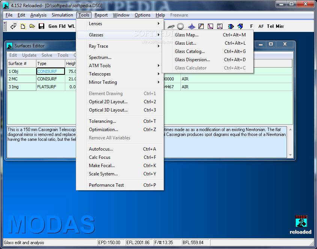The image size is (317, 249).
Task: Run Performance Test from Tools menu
Action: pyautogui.click(x=120, y=185)
